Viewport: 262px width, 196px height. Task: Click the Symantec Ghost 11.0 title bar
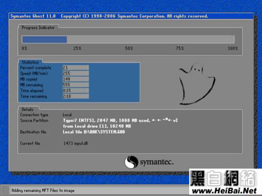coord(131,16)
